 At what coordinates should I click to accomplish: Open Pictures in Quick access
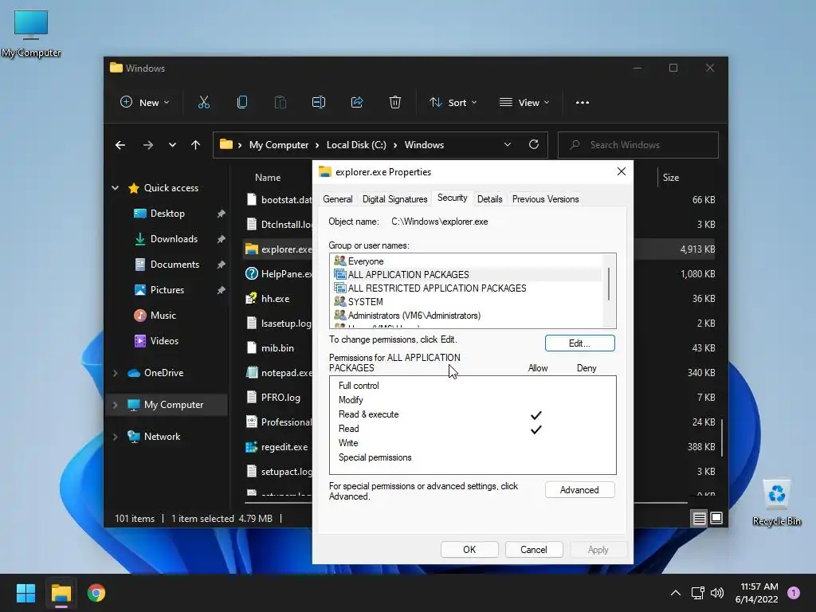tap(167, 290)
